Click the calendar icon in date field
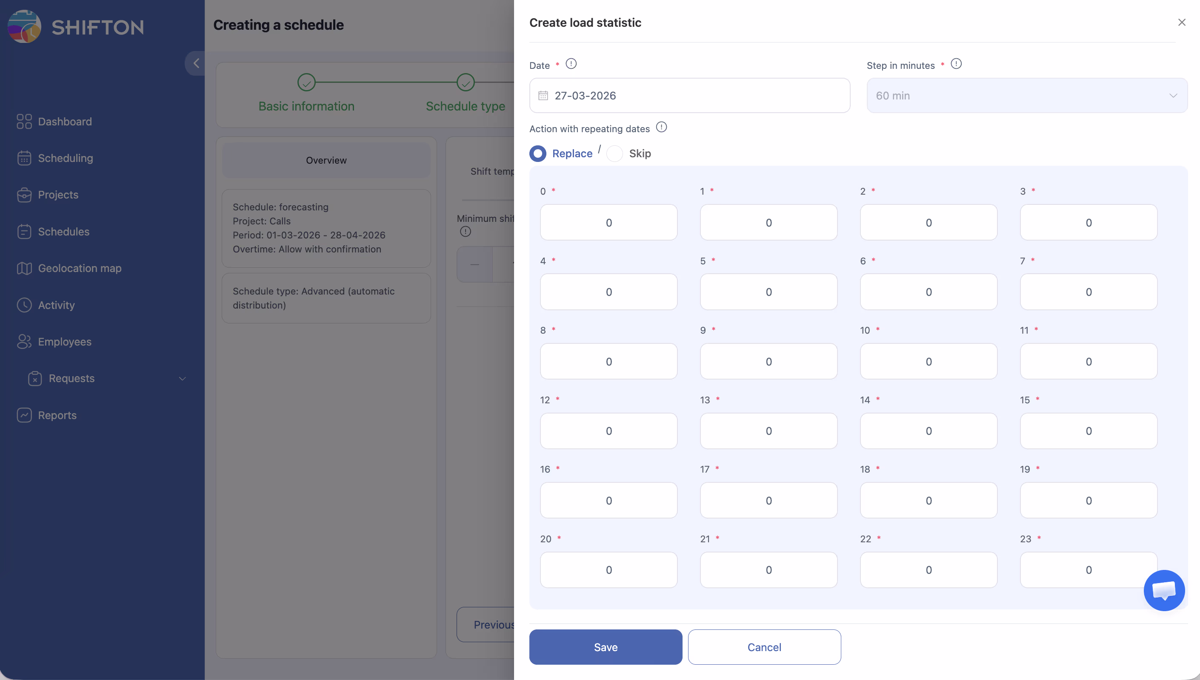 coord(543,96)
